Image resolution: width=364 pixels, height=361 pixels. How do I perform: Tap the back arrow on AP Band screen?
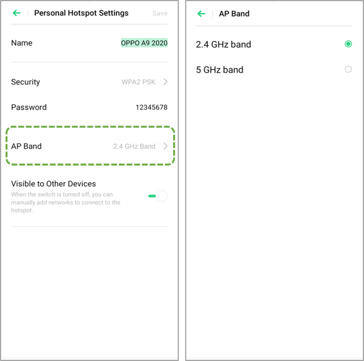[201, 14]
